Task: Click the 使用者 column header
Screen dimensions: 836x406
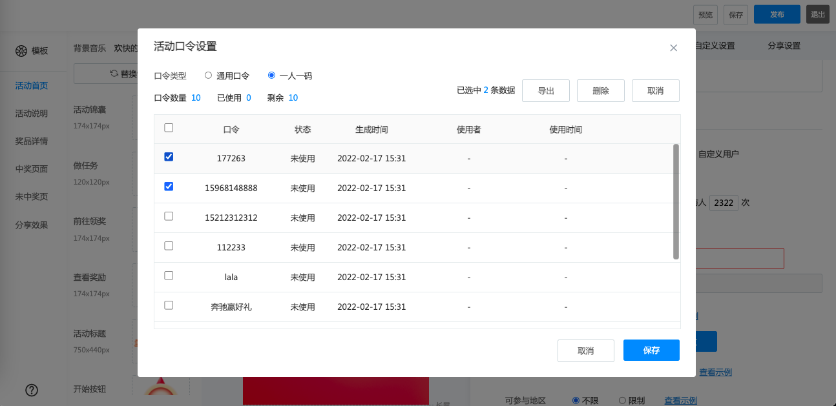Action: [468, 129]
